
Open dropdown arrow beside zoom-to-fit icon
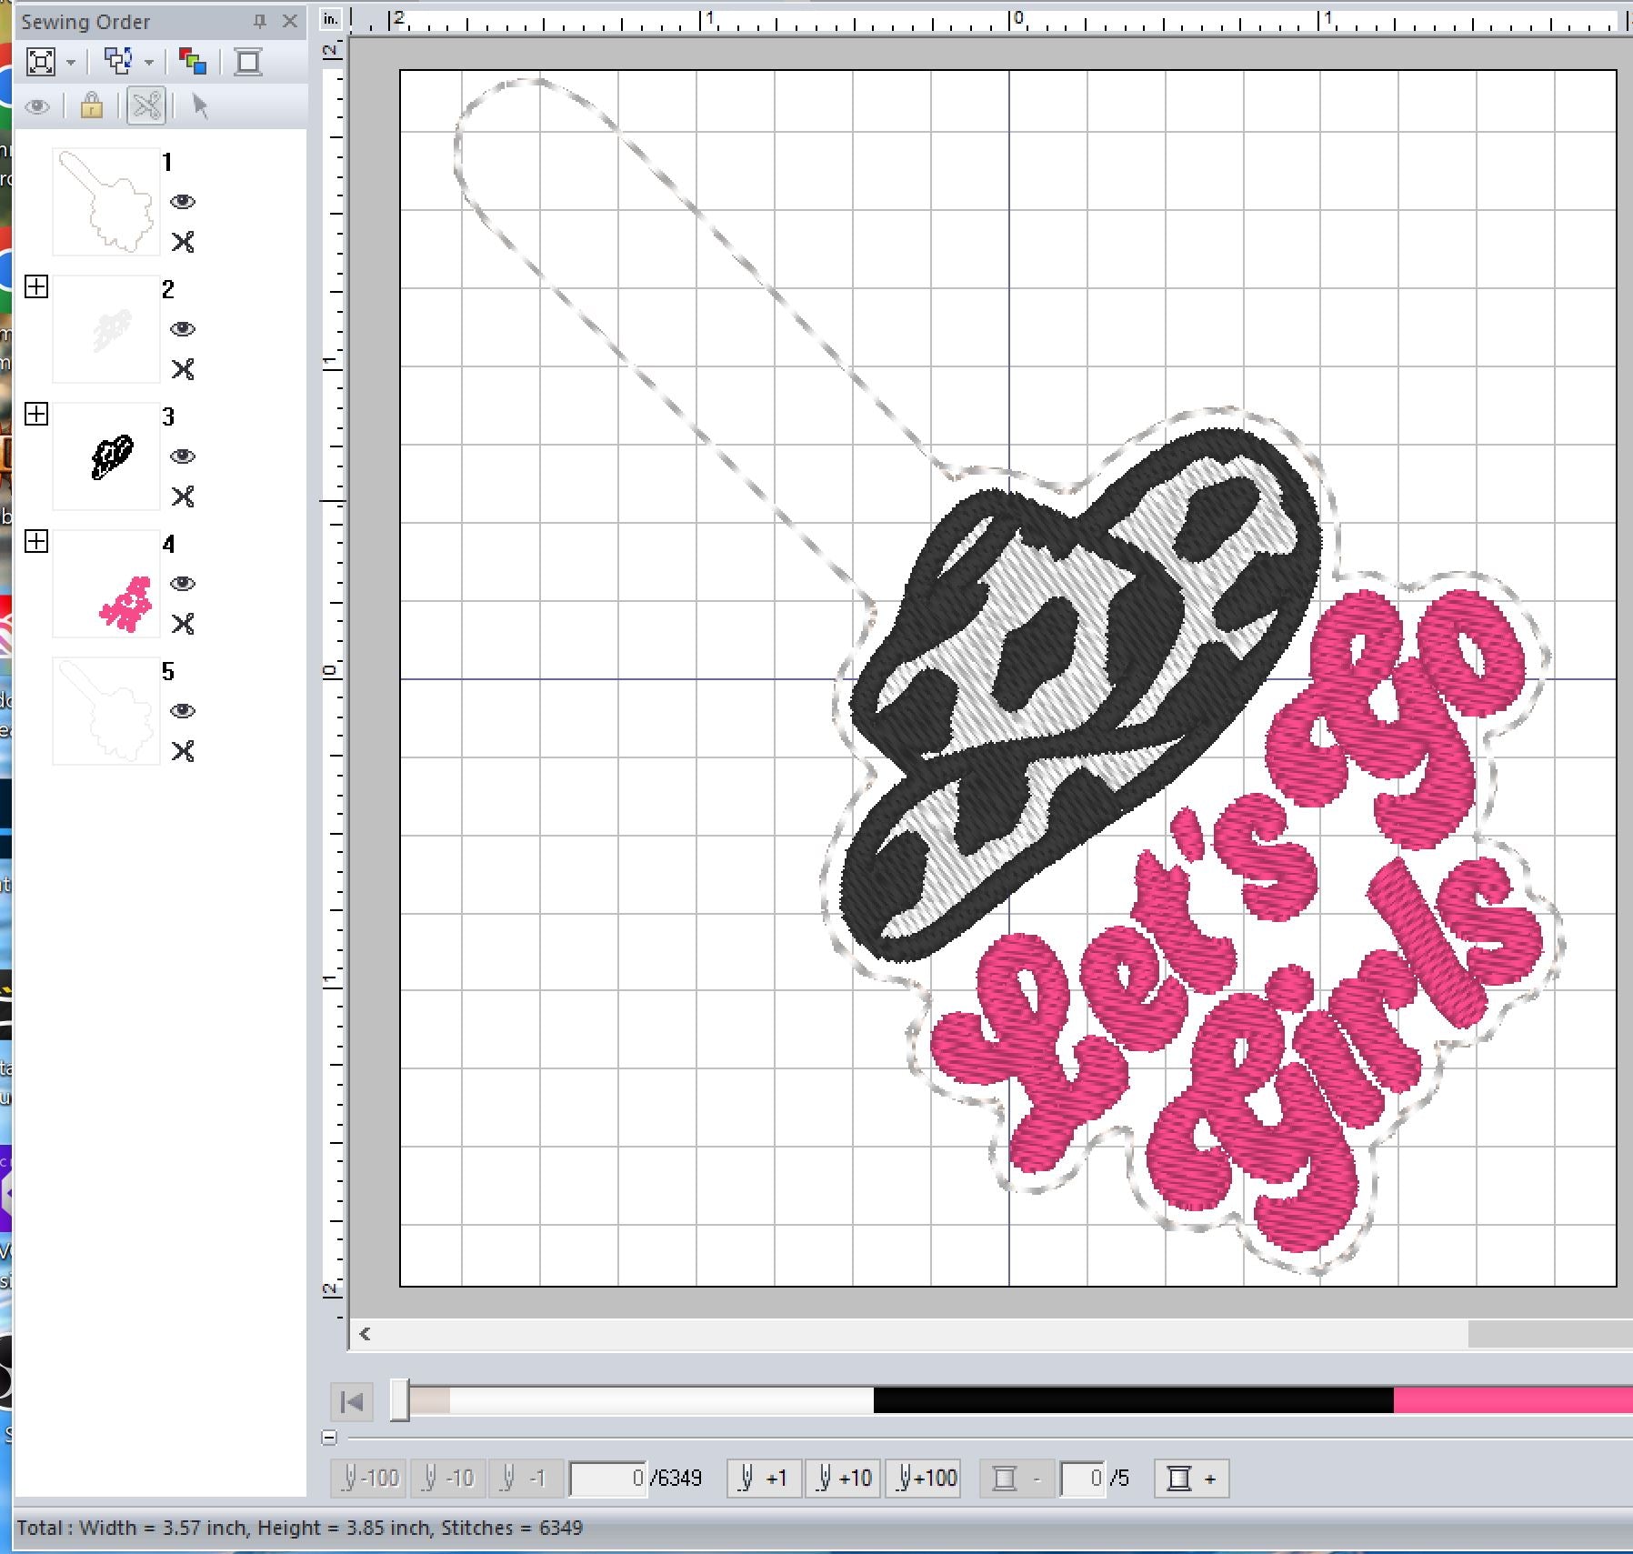pyautogui.click(x=71, y=63)
